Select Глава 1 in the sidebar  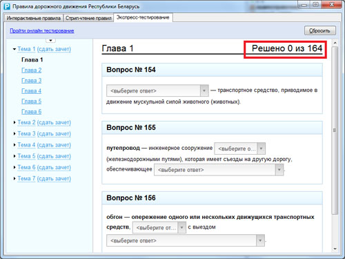point(32,60)
